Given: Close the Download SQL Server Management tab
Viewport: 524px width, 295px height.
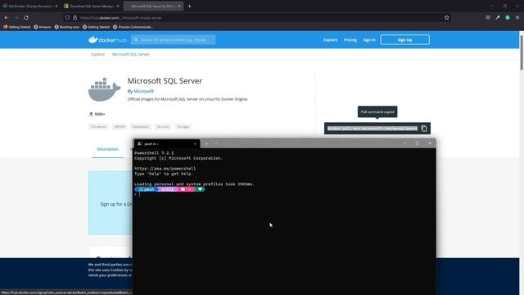Looking at the screenshot, I should [118, 6].
